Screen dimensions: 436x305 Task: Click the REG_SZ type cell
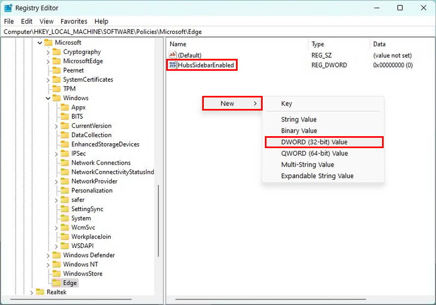pyautogui.click(x=322, y=55)
